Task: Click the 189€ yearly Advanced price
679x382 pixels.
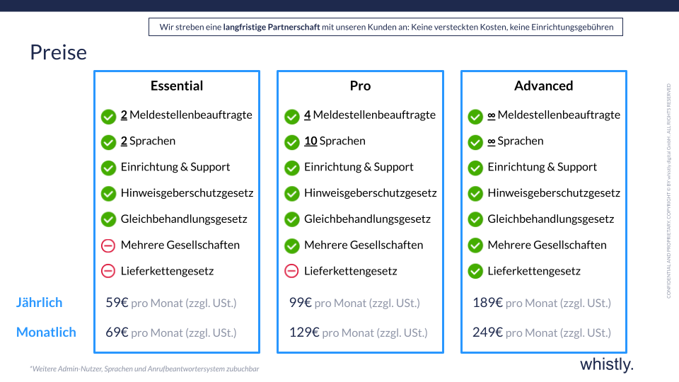Action: (487, 303)
